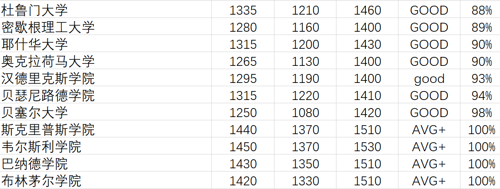Select the 耶什华大学 school name cell
Viewport: 500px width, 189px height.
[x=35, y=44]
